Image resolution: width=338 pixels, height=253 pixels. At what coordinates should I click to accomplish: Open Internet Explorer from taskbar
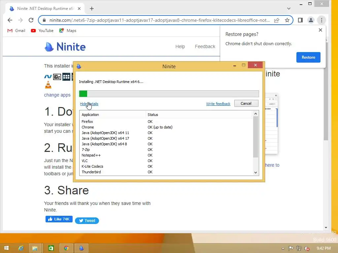[21, 248]
